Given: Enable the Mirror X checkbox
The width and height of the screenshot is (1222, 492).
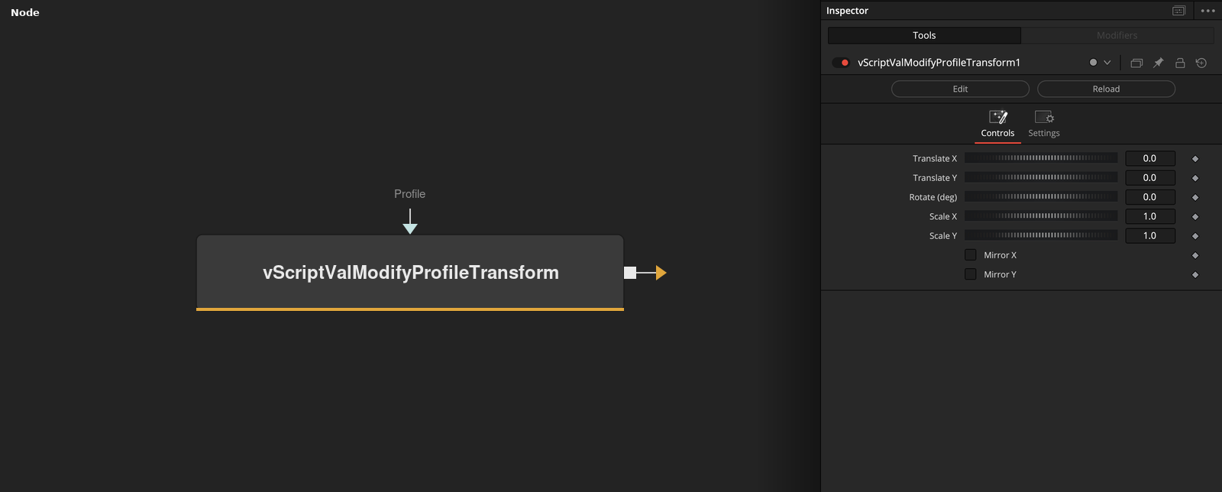Looking at the screenshot, I should [971, 255].
